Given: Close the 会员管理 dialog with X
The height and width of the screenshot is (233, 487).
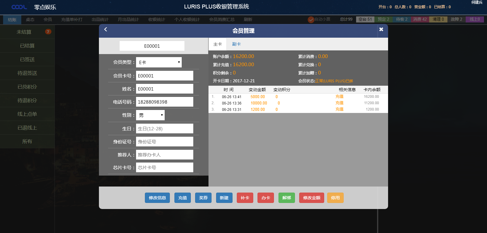Looking at the screenshot, I should (x=381, y=29).
